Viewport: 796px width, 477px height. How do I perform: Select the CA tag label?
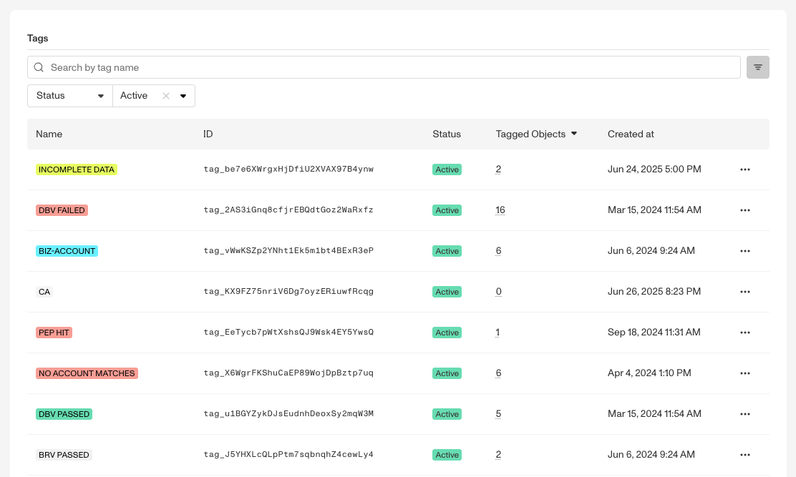44,292
